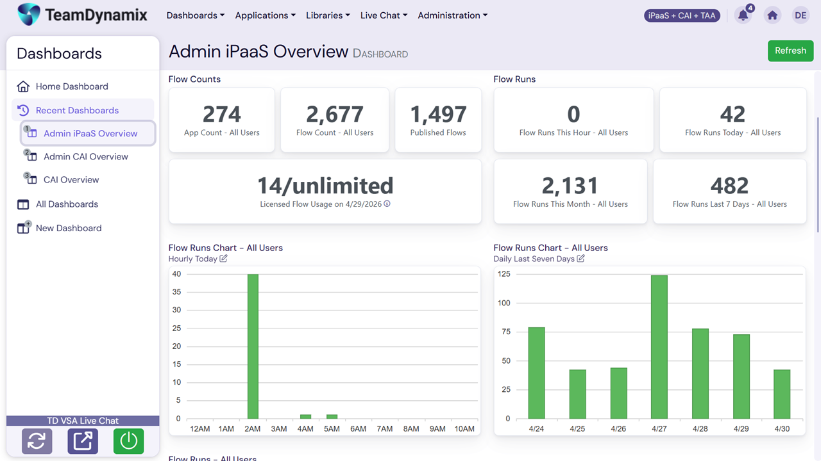The image size is (821, 461).
Task: Click the 4/24 bar in daily chart
Action: (x=536, y=373)
